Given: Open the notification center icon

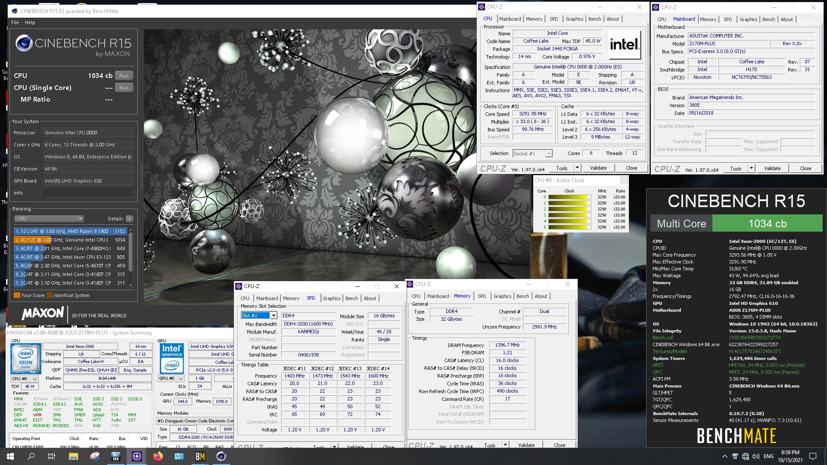Looking at the screenshot, I should (813, 456).
